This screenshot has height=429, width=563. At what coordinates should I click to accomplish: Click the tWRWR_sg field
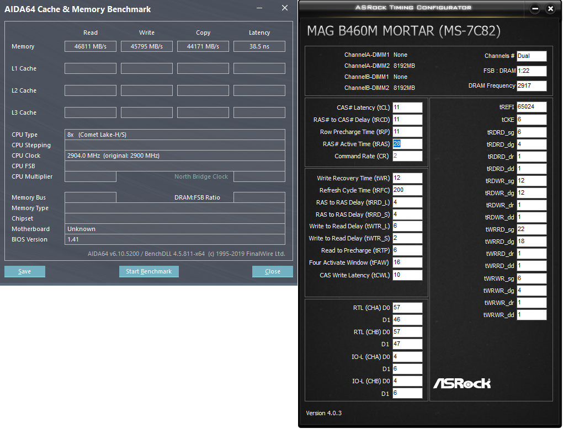point(532,278)
